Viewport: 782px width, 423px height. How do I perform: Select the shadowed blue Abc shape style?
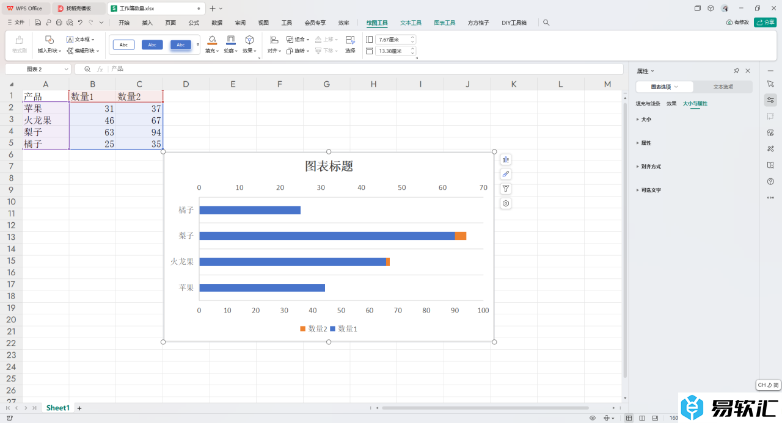[x=181, y=45]
